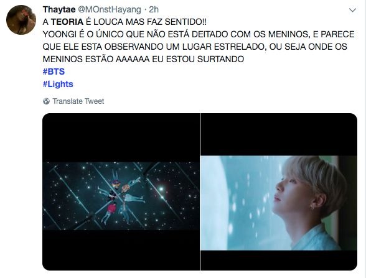Open Thaytae's round profile avatar
The width and height of the screenshot is (366, 278).
(x=21, y=20)
